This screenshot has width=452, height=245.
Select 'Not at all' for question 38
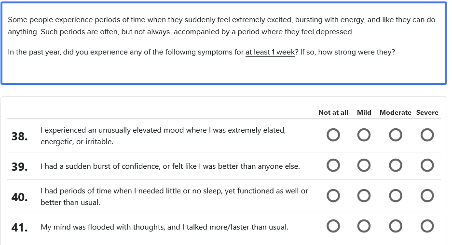333,135
